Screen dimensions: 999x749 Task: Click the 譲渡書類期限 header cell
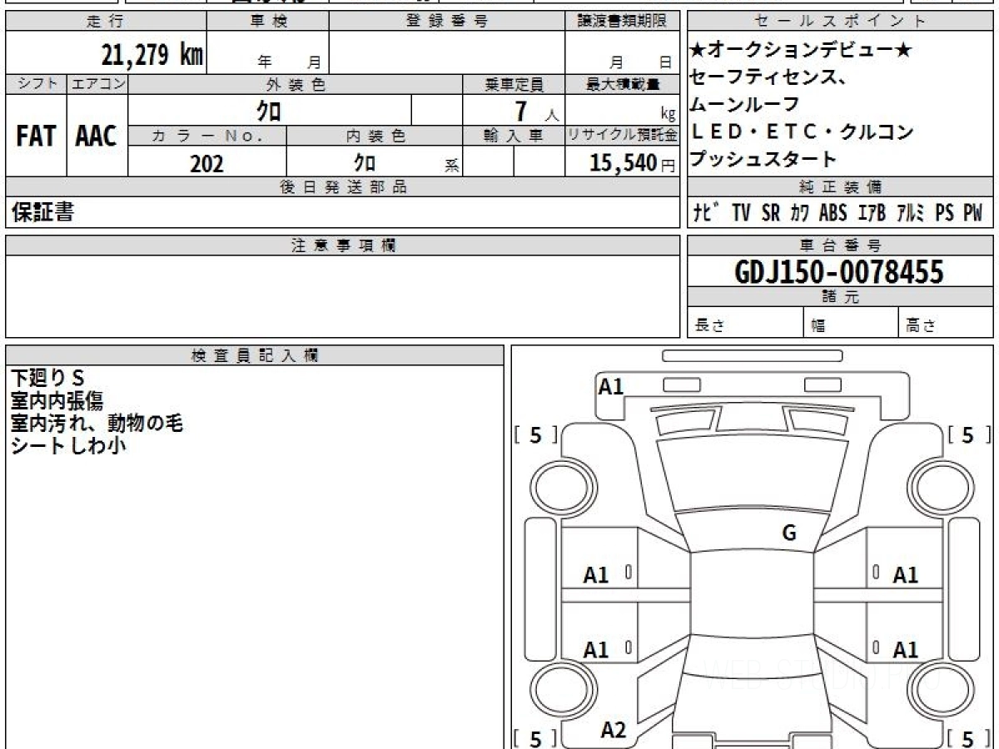point(623,22)
